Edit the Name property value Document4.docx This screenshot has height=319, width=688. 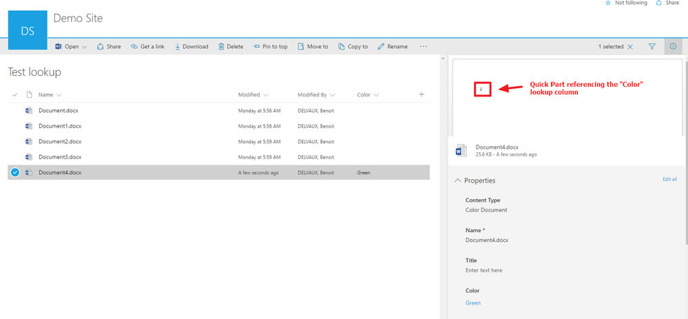coord(487,240)
